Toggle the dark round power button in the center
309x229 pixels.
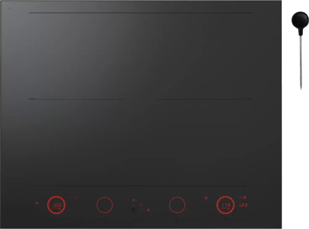pyautogui.click(x=134, y=210)
